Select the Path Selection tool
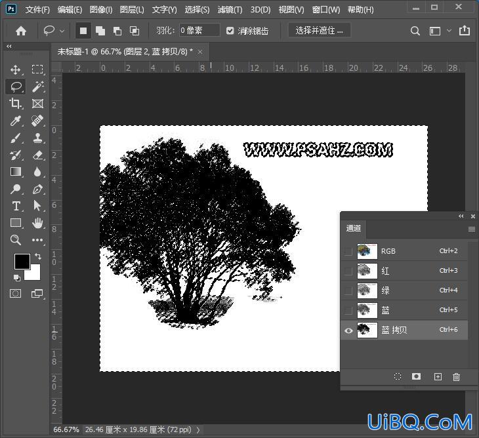Image resolution: width=479 pixels, height=438 pixels. click(37, 206)
